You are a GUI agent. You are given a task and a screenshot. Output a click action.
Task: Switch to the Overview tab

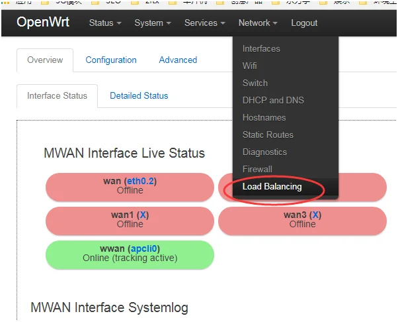click(x=45, y=60)
